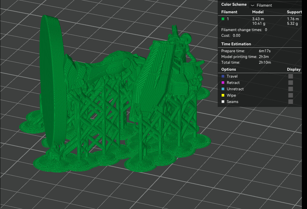Click the chevron arrow beside Filament
The height and width of the screenshot is (209, 307).
click(x=253, y=5)
